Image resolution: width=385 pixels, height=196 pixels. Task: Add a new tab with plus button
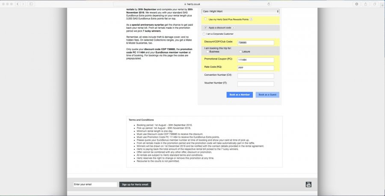pyautogui.click(x=382, y=4)
